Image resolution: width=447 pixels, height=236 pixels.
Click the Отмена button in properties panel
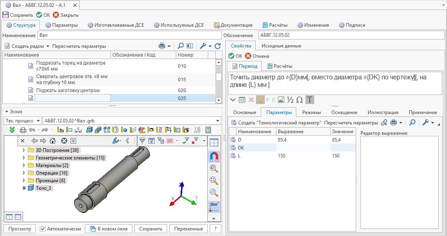click(x=257, y=56)
